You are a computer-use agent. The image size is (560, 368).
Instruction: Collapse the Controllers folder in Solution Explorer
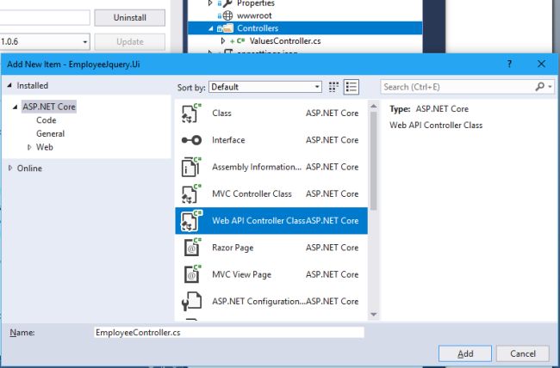pos(211,28)
